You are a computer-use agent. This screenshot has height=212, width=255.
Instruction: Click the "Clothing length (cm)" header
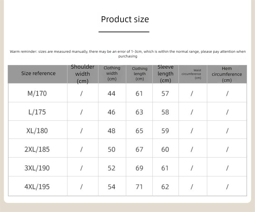pyautogui.click(x=139, y=73)
